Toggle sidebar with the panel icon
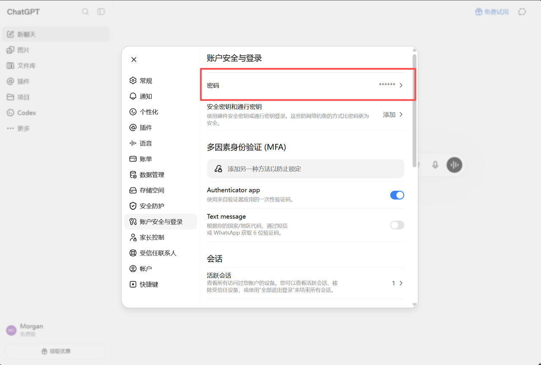 pyautogui.click(x=101, y=12)
